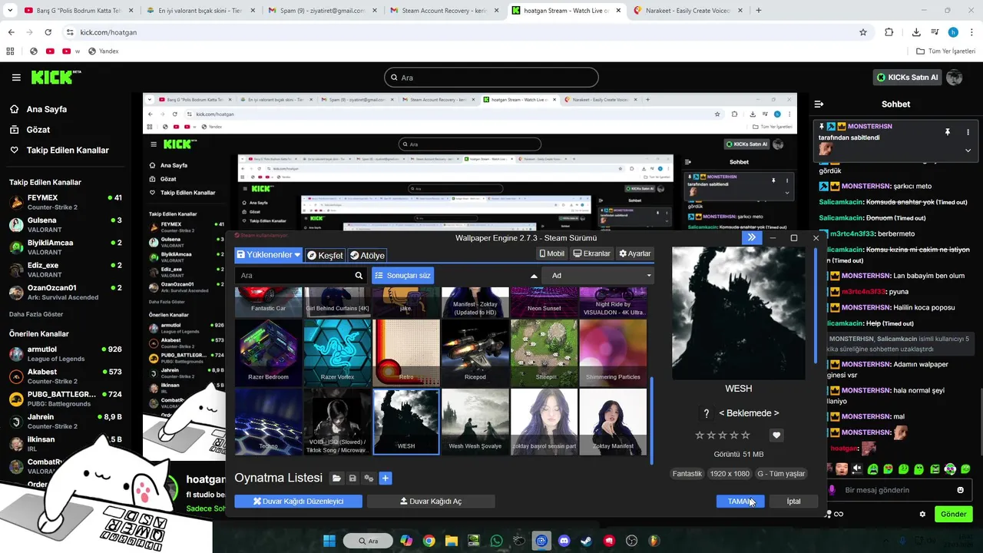Open armutlol recommended channel
The width and height of the screenshot is (983, 553).
65,353
